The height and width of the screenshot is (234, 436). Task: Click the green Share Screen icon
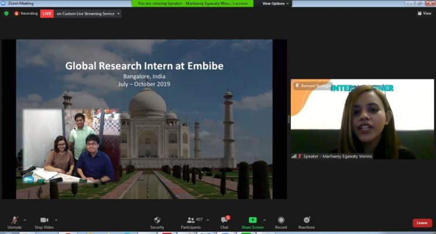252,220
